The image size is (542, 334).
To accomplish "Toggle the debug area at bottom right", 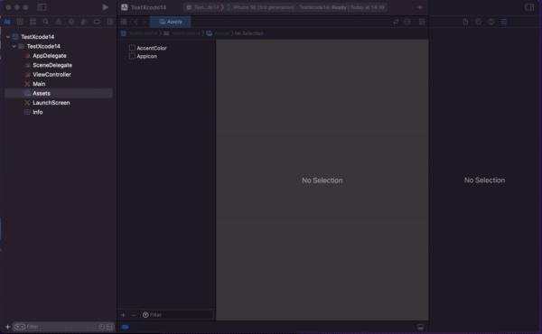I will (x=420, y=327).
